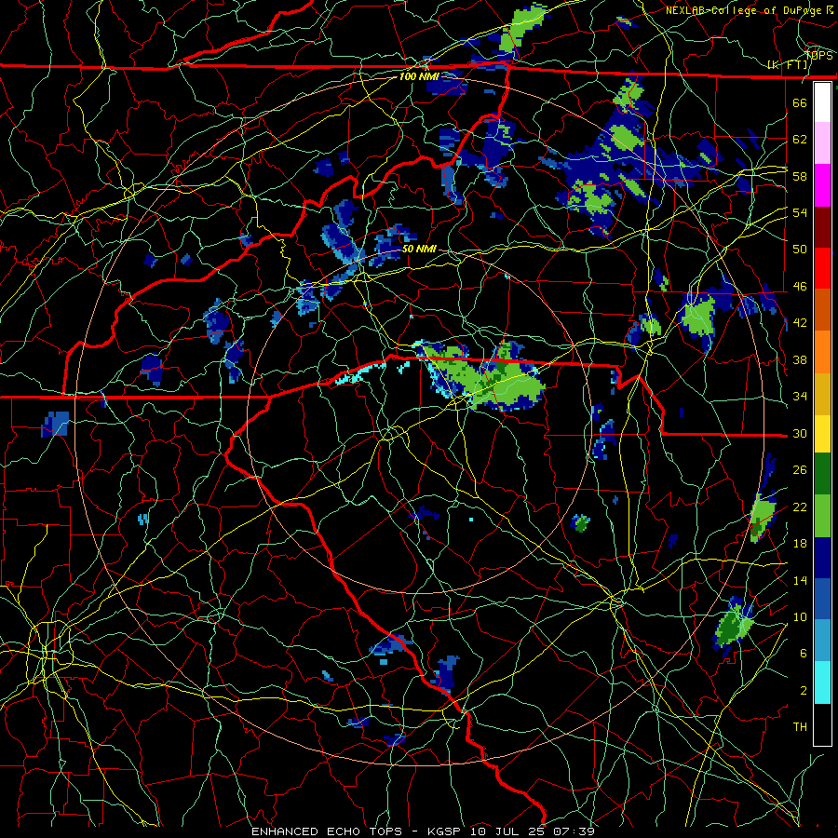Click the TOPS legend heading
The width and height of the screenshot is (838, 838).
(819, 55)
